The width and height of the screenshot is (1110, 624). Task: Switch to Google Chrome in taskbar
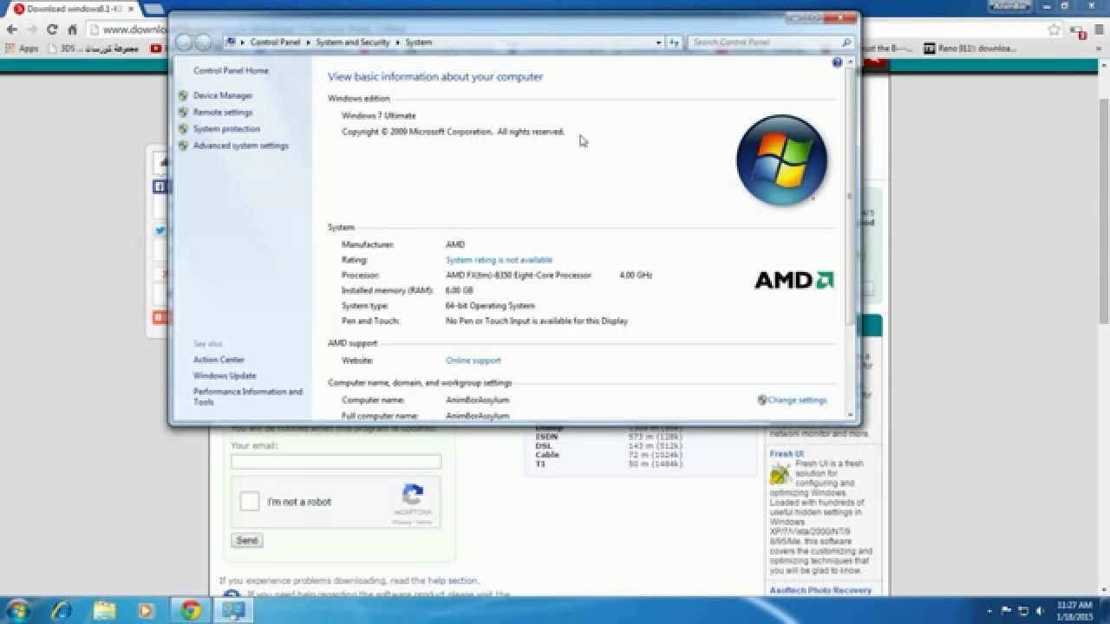191,610
